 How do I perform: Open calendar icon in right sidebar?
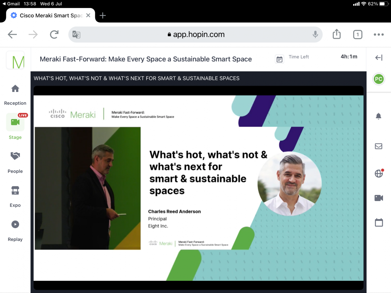pyautogui.click(x=379, y=222)
